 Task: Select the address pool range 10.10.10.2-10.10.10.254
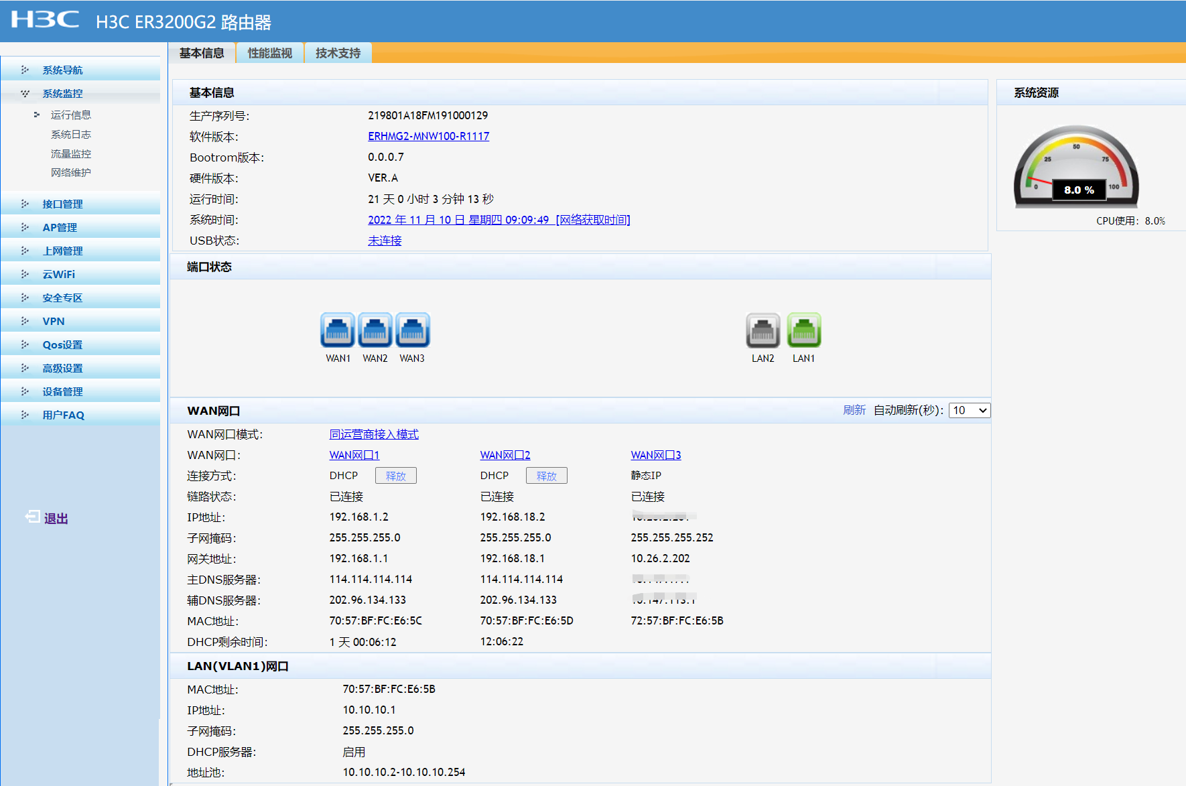tap(404, 772)
